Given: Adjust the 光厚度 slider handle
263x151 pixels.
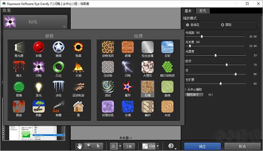Looking at the screenshot, I should click(x=215, y=55).
